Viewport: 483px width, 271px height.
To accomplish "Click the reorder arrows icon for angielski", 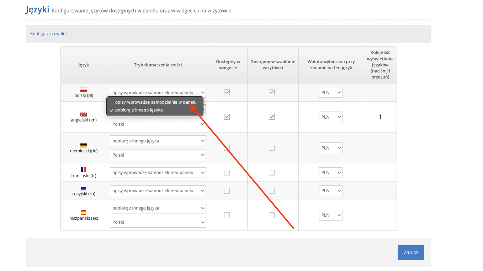I will [380, 117].
